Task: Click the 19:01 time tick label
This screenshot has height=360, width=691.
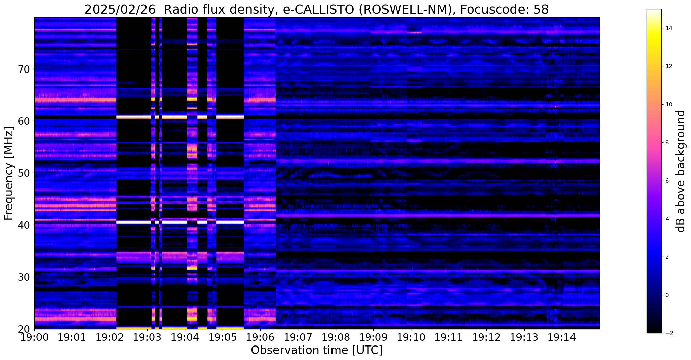Action: [x=72, y=337]
